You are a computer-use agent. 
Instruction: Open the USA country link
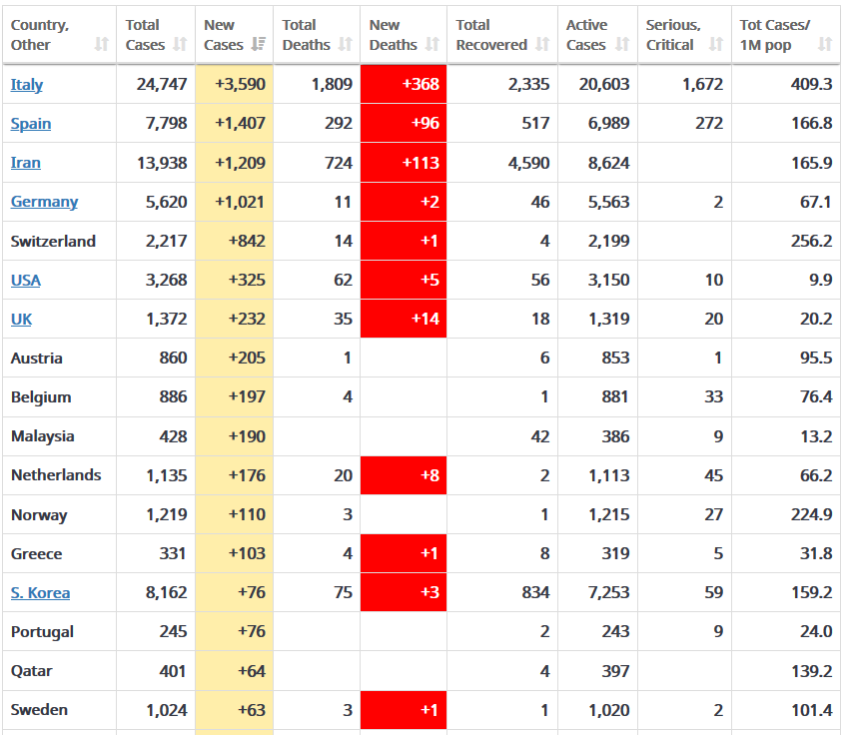pos(25,280)
